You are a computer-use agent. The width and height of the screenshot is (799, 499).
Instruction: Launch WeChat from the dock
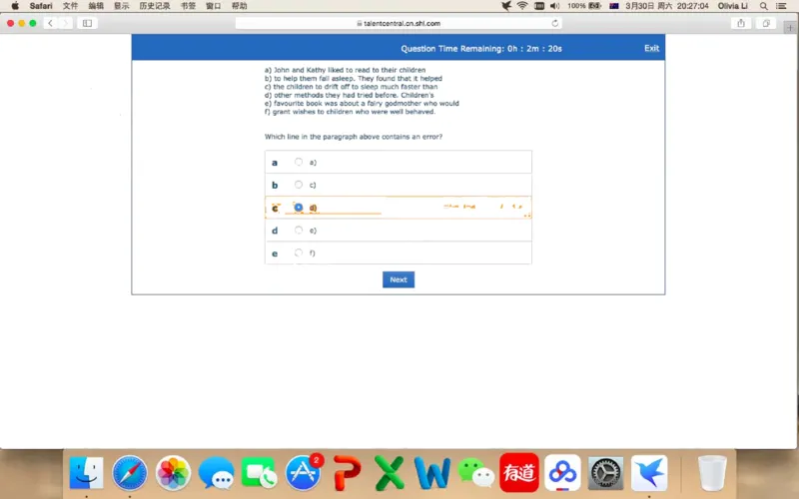[476, 472]
